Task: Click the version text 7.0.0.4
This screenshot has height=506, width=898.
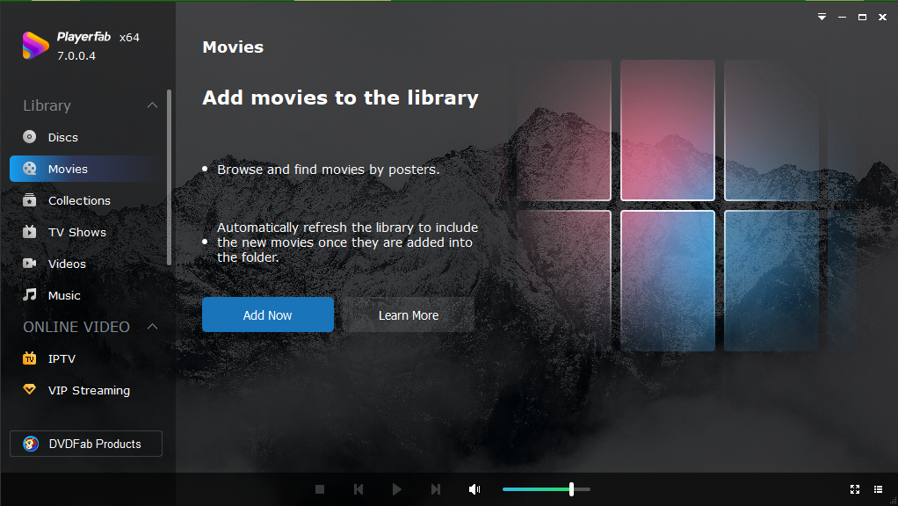Action: (76, 56)
